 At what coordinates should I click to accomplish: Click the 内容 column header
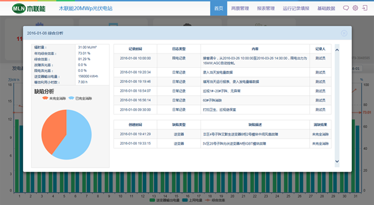255,49
